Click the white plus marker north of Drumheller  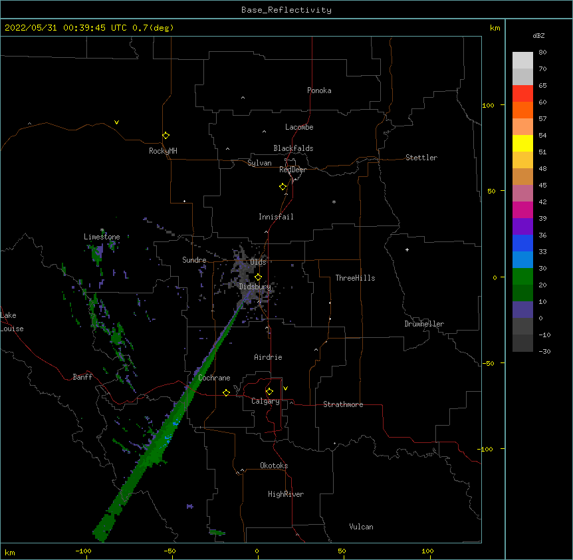pos(407,249)
